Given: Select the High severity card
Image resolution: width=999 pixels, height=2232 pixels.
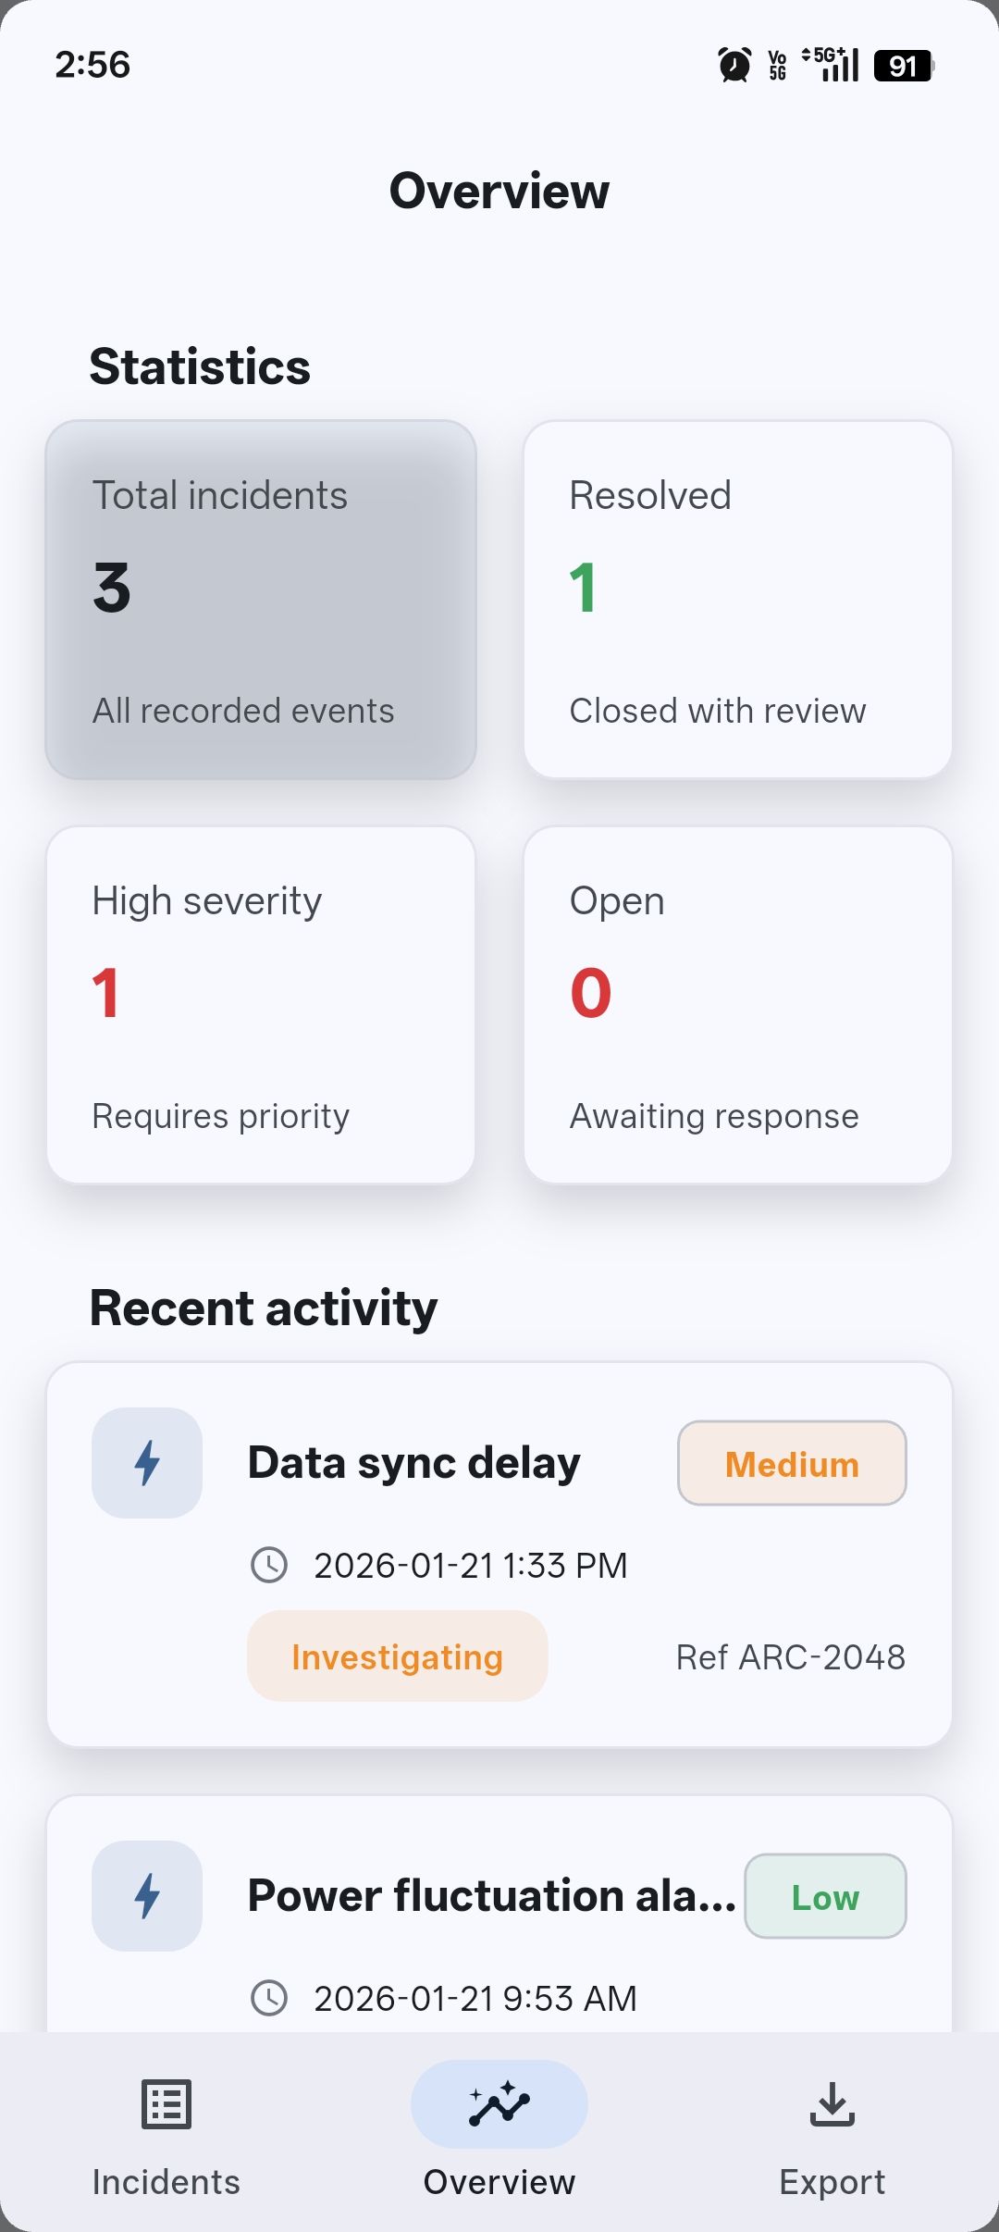Looking at the screenshot, I should pyautogui.click(x=261, y=1005).
